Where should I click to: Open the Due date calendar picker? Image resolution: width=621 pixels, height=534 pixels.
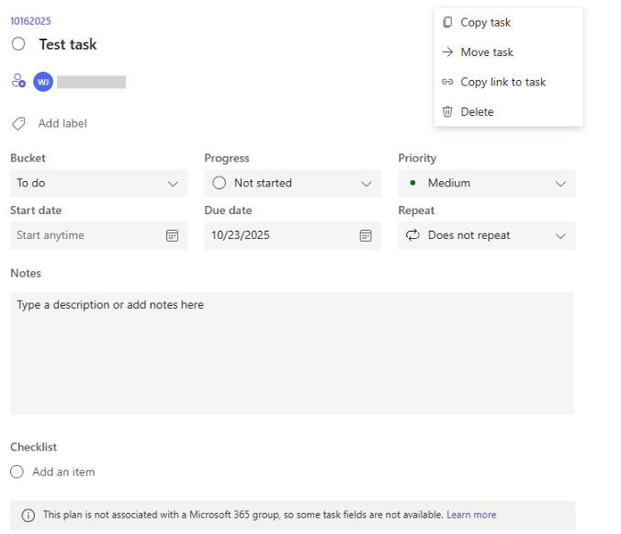click(x=366, y=235)
